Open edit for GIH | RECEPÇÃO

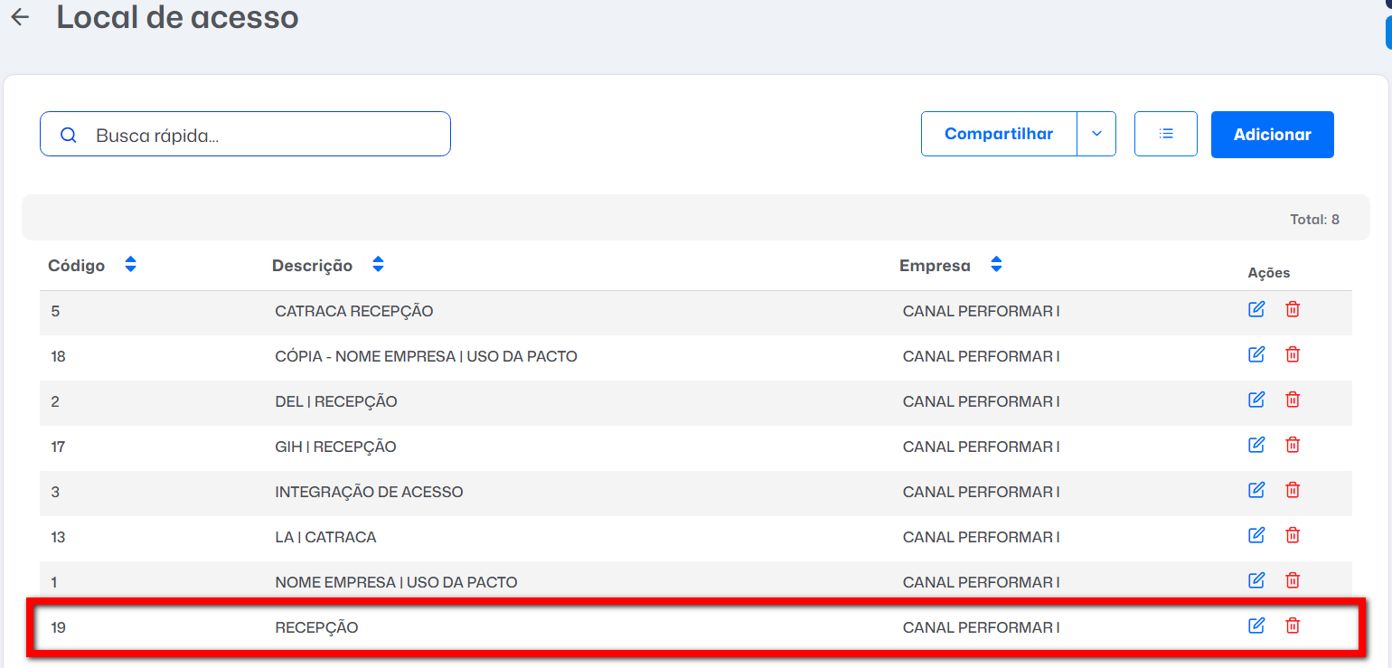coord(1256,445)
